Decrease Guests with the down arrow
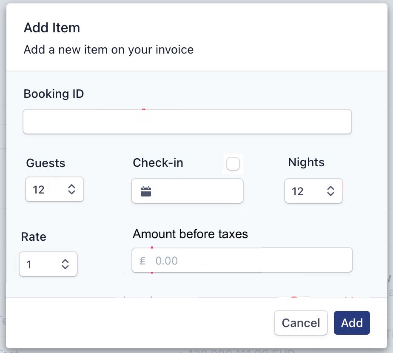 pyautogui.click(x=71, y=192)
